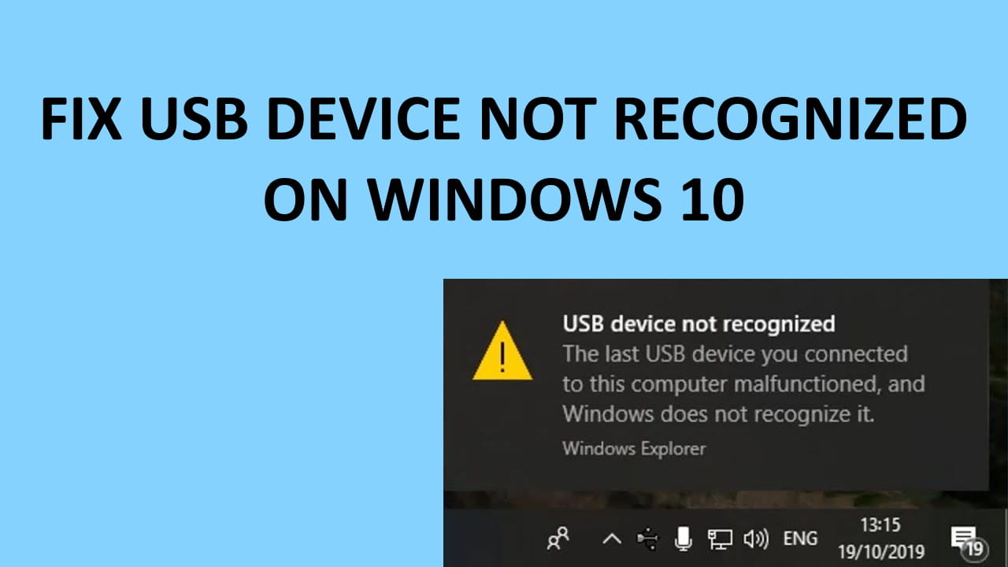This screenshot has height=567, width=1008.
Task: Expand the hidden tray icons chevron
Action: [611, 539]
